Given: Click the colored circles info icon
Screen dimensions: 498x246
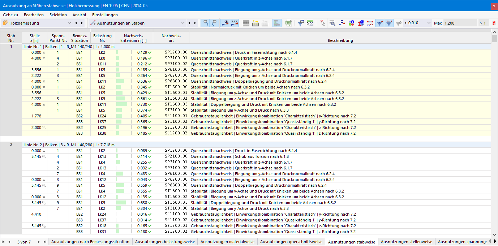Looking at the screenshot, I should pos(351,23).
